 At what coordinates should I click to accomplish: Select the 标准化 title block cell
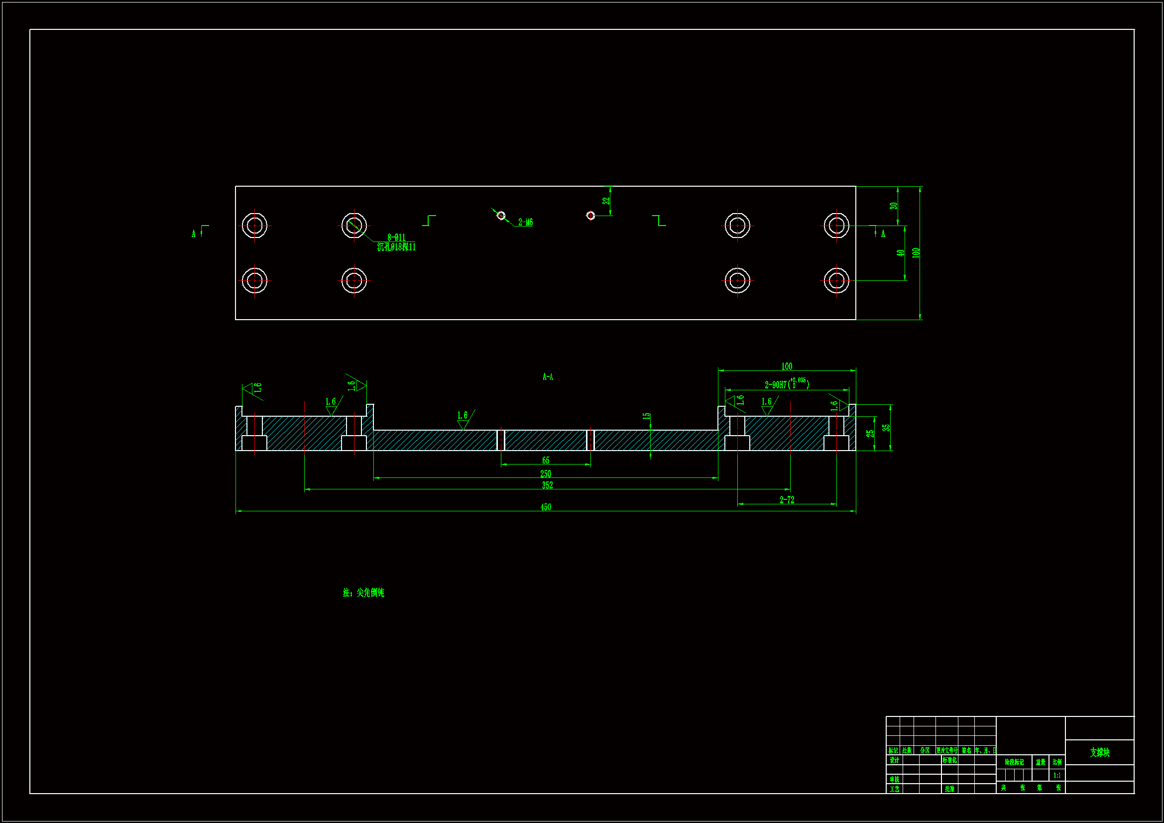pyautogui.click(x=949, y=760)
